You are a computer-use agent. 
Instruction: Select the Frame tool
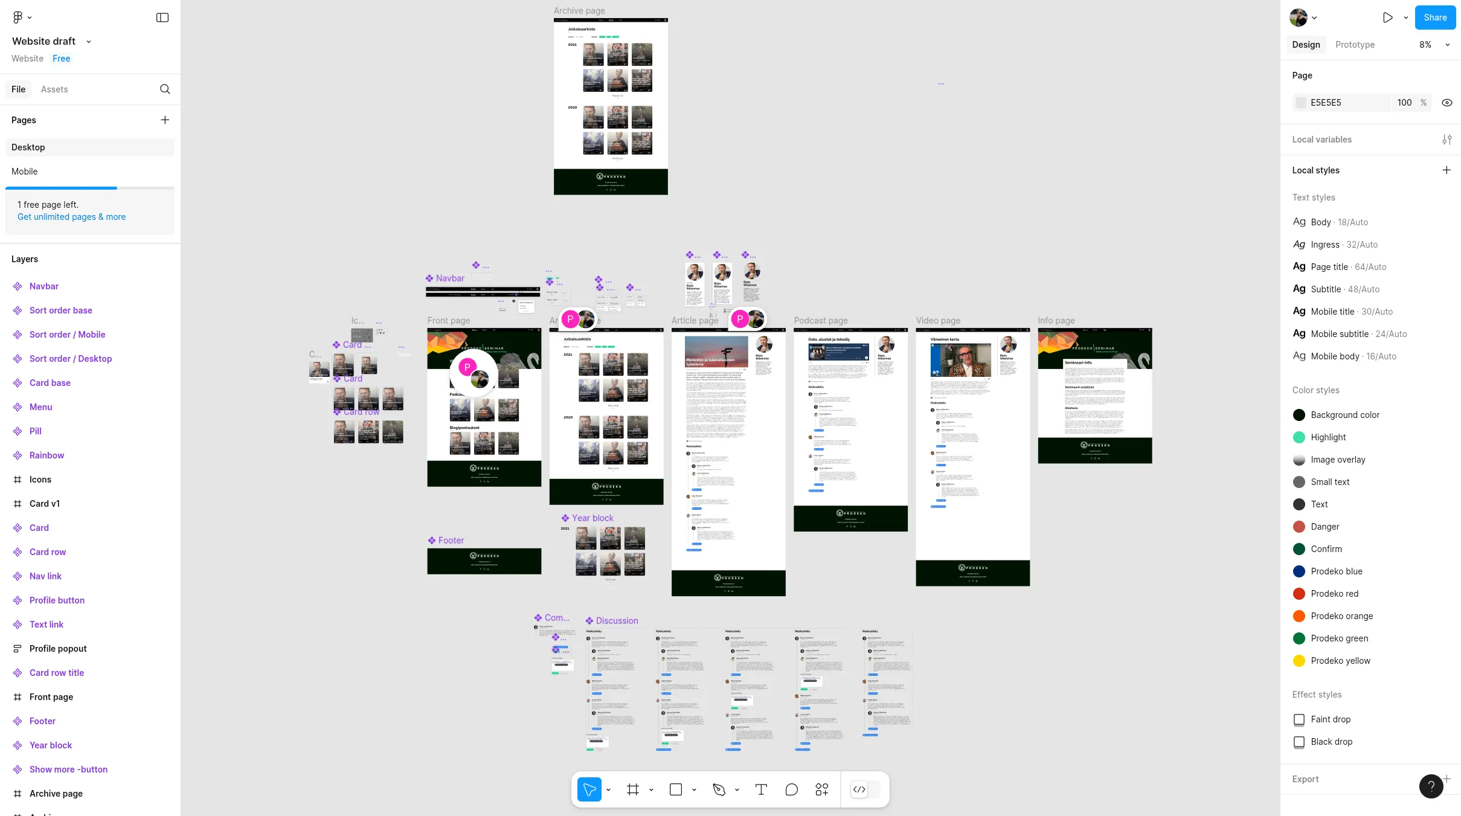point(632,789)
